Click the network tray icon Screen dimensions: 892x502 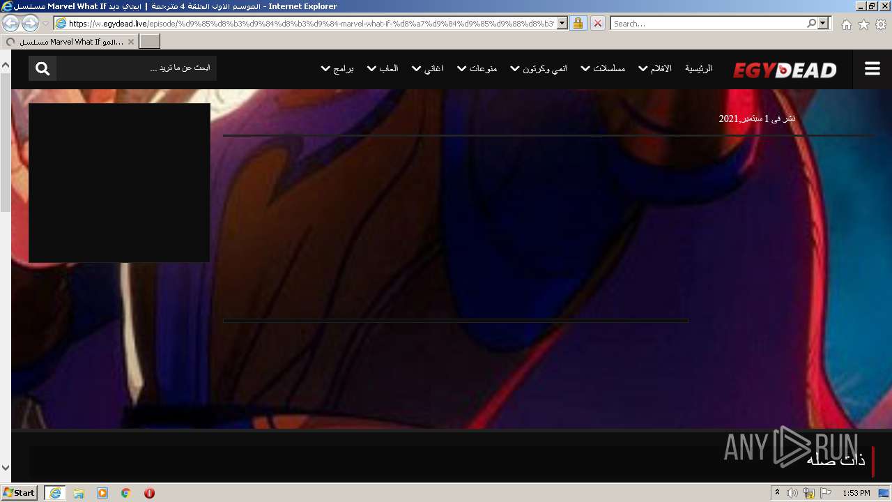[x=808, y=493]
